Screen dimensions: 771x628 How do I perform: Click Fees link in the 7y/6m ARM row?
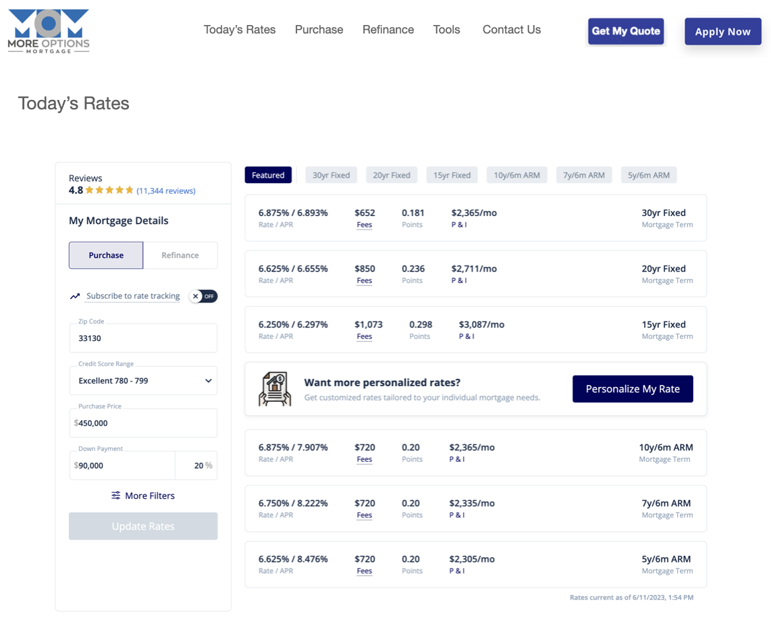click(365, 515)
